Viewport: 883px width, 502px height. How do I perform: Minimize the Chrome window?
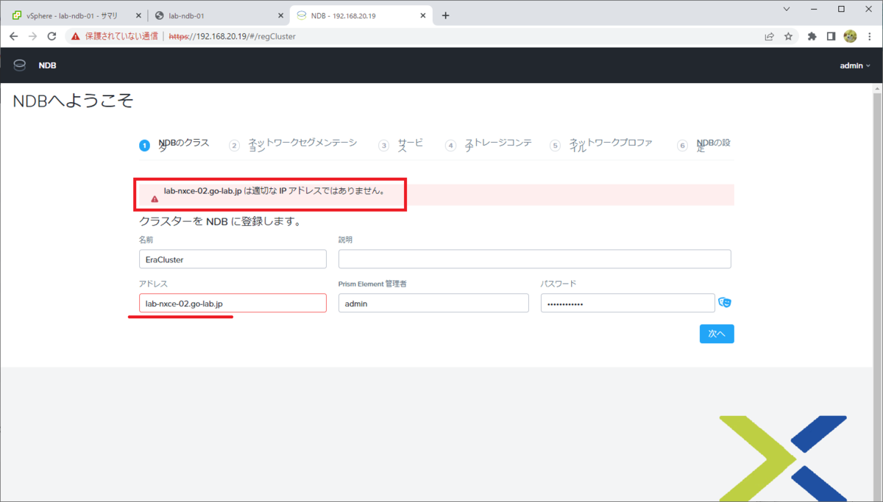(x=814, y=9)
